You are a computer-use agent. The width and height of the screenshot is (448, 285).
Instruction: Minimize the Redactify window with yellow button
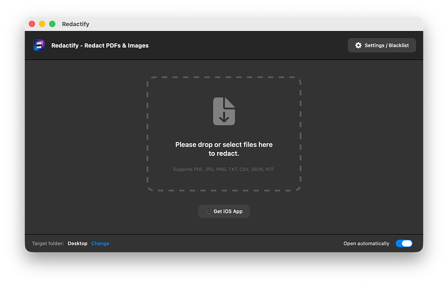42,24
